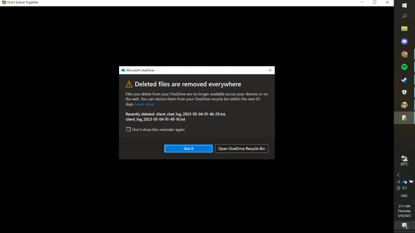Open the notification center icon
Viewport: 415px width, 233px height.
click(404, 225)
